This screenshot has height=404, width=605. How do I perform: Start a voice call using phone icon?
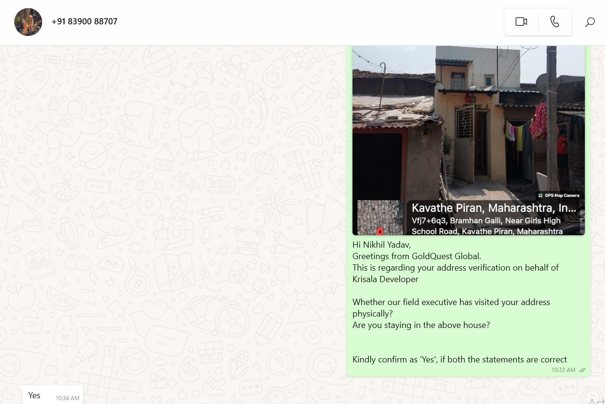pos(555,22)
